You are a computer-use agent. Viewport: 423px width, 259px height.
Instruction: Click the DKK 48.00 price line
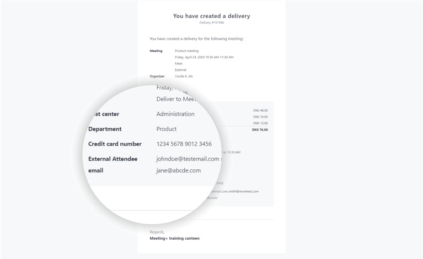point(260,110)
